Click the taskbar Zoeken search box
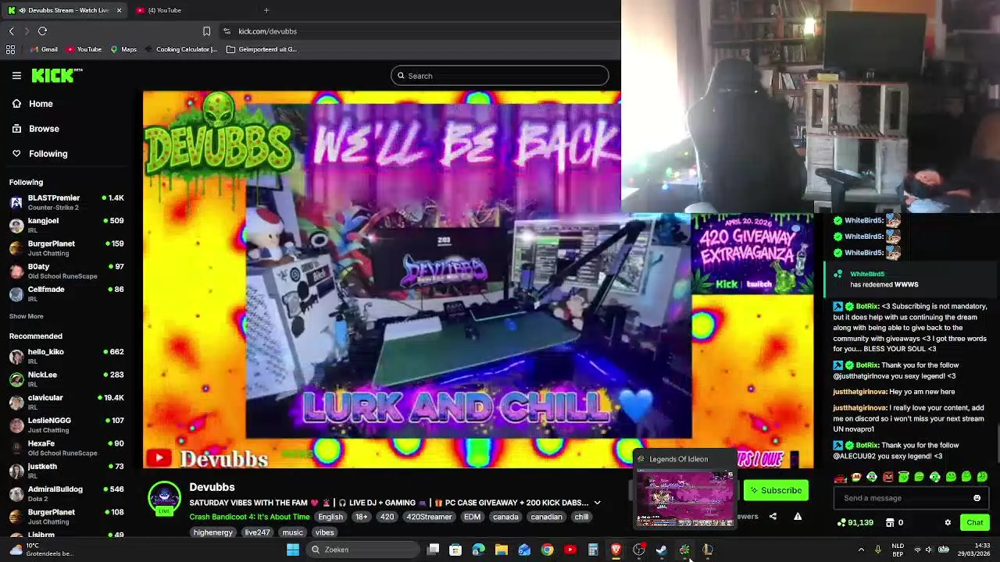The width and height of the screenshot is (1000, 562). (x=363, y=550)
